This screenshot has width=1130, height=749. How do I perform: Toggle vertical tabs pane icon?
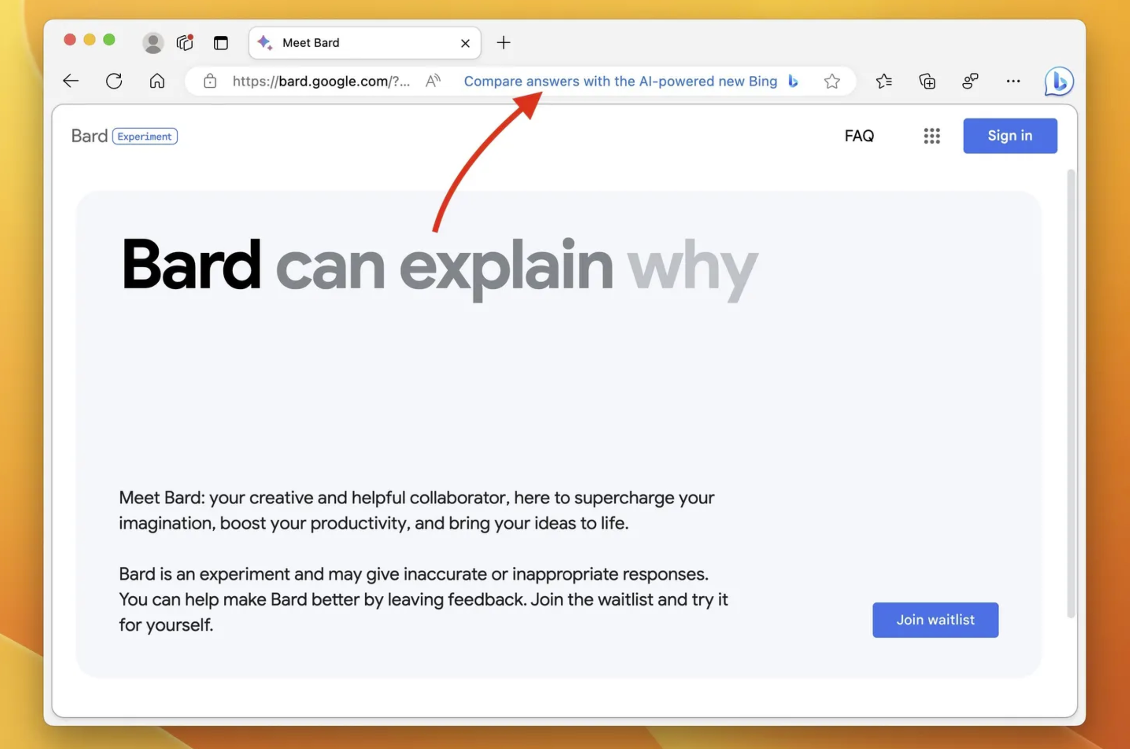(x=221, y=43)
